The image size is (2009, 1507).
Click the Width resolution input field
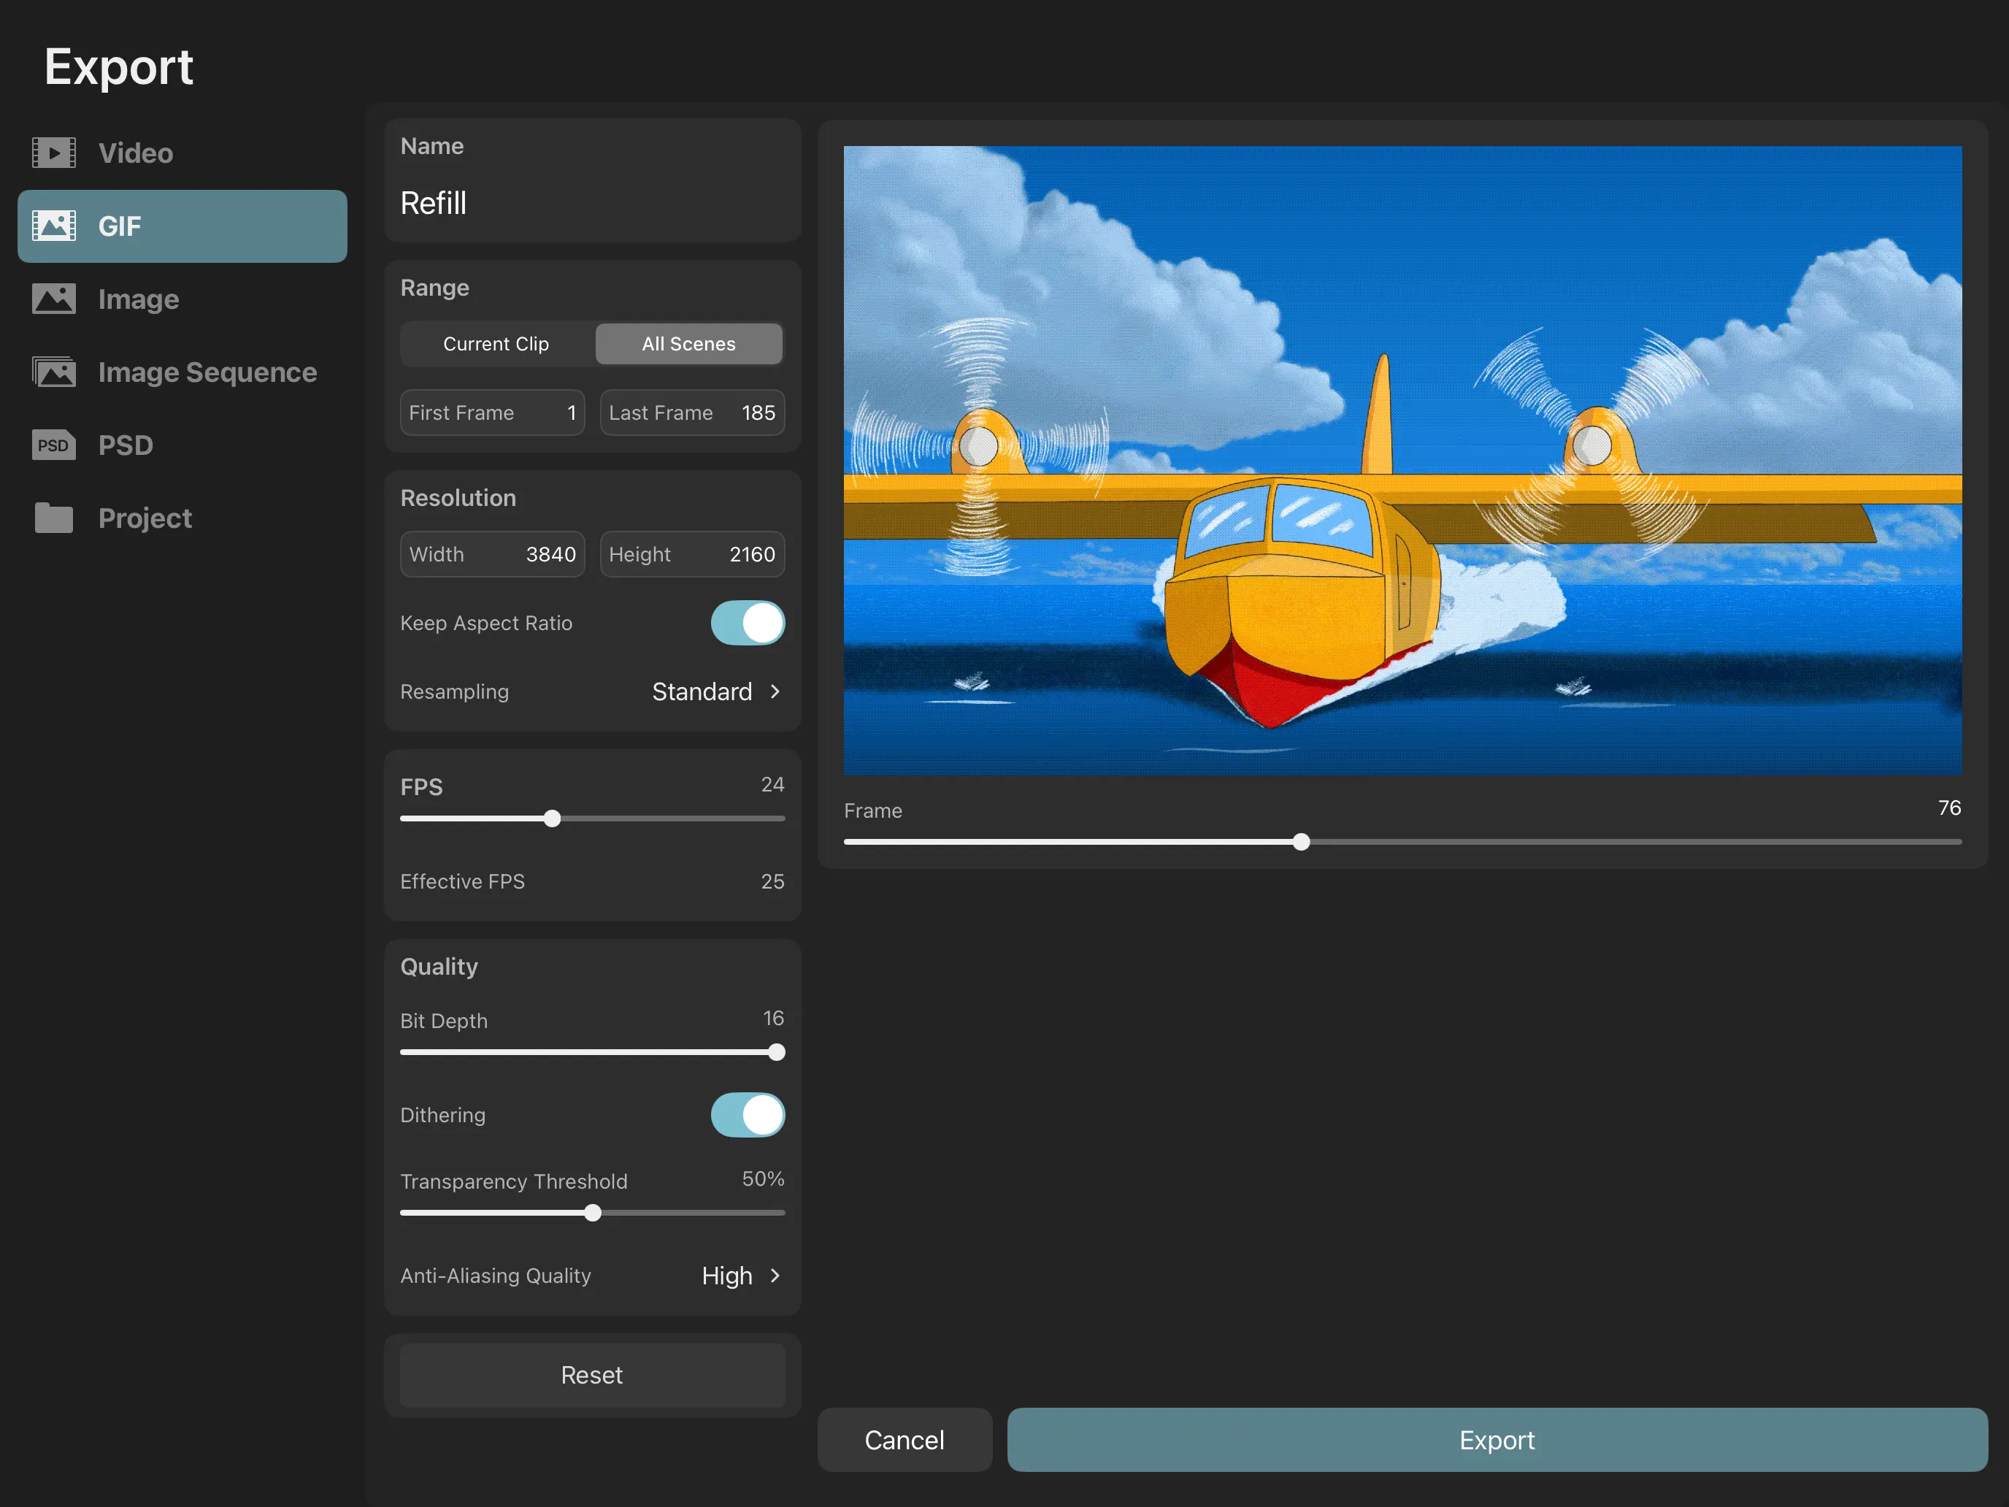[x=492, y=554]
